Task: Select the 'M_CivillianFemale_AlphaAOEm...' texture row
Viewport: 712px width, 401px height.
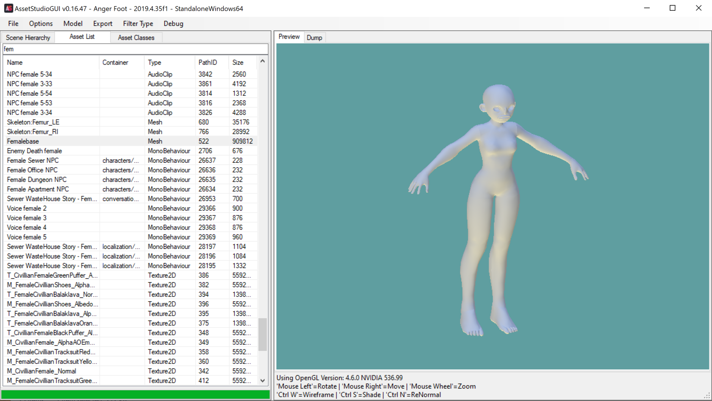Action: [130, 342]
